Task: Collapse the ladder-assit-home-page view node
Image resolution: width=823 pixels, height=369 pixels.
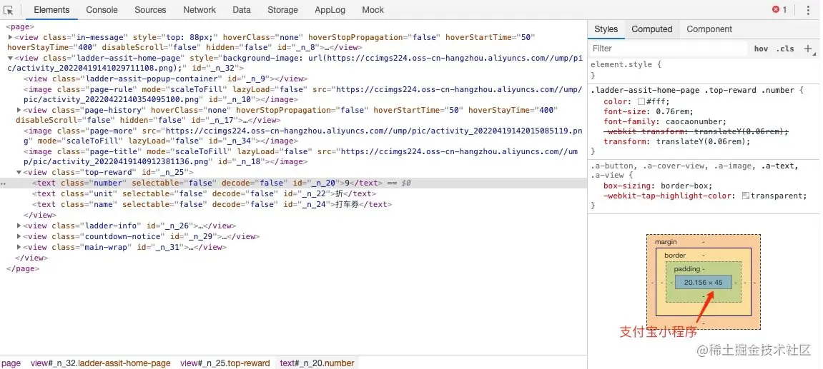Action: tap(11, 59)
